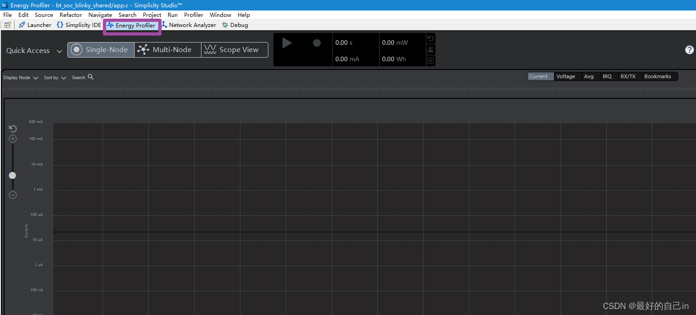Open the Run menu
The width and height of the screenshot is (696, 315).
pyautogui.click(x=173, y=15)
